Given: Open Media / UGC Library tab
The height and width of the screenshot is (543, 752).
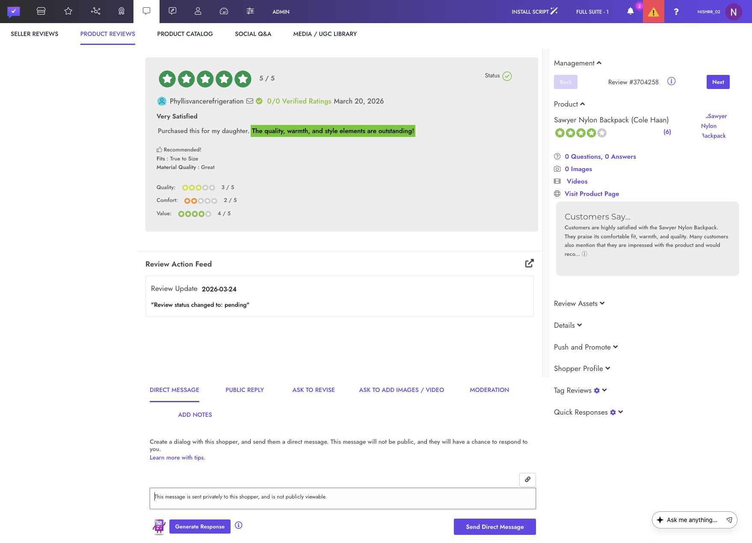Looking at the screenshot, I should [325, 34].
